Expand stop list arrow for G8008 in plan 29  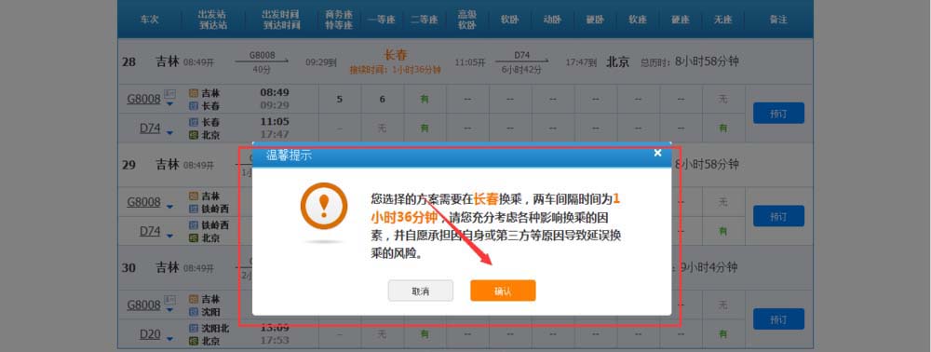click(169, 207)
